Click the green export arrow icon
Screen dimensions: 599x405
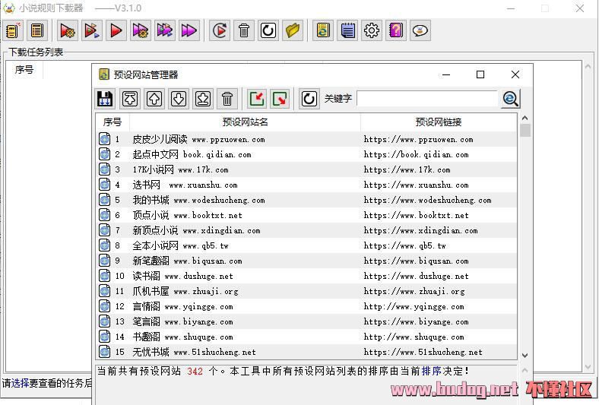(x=280, y=99)
